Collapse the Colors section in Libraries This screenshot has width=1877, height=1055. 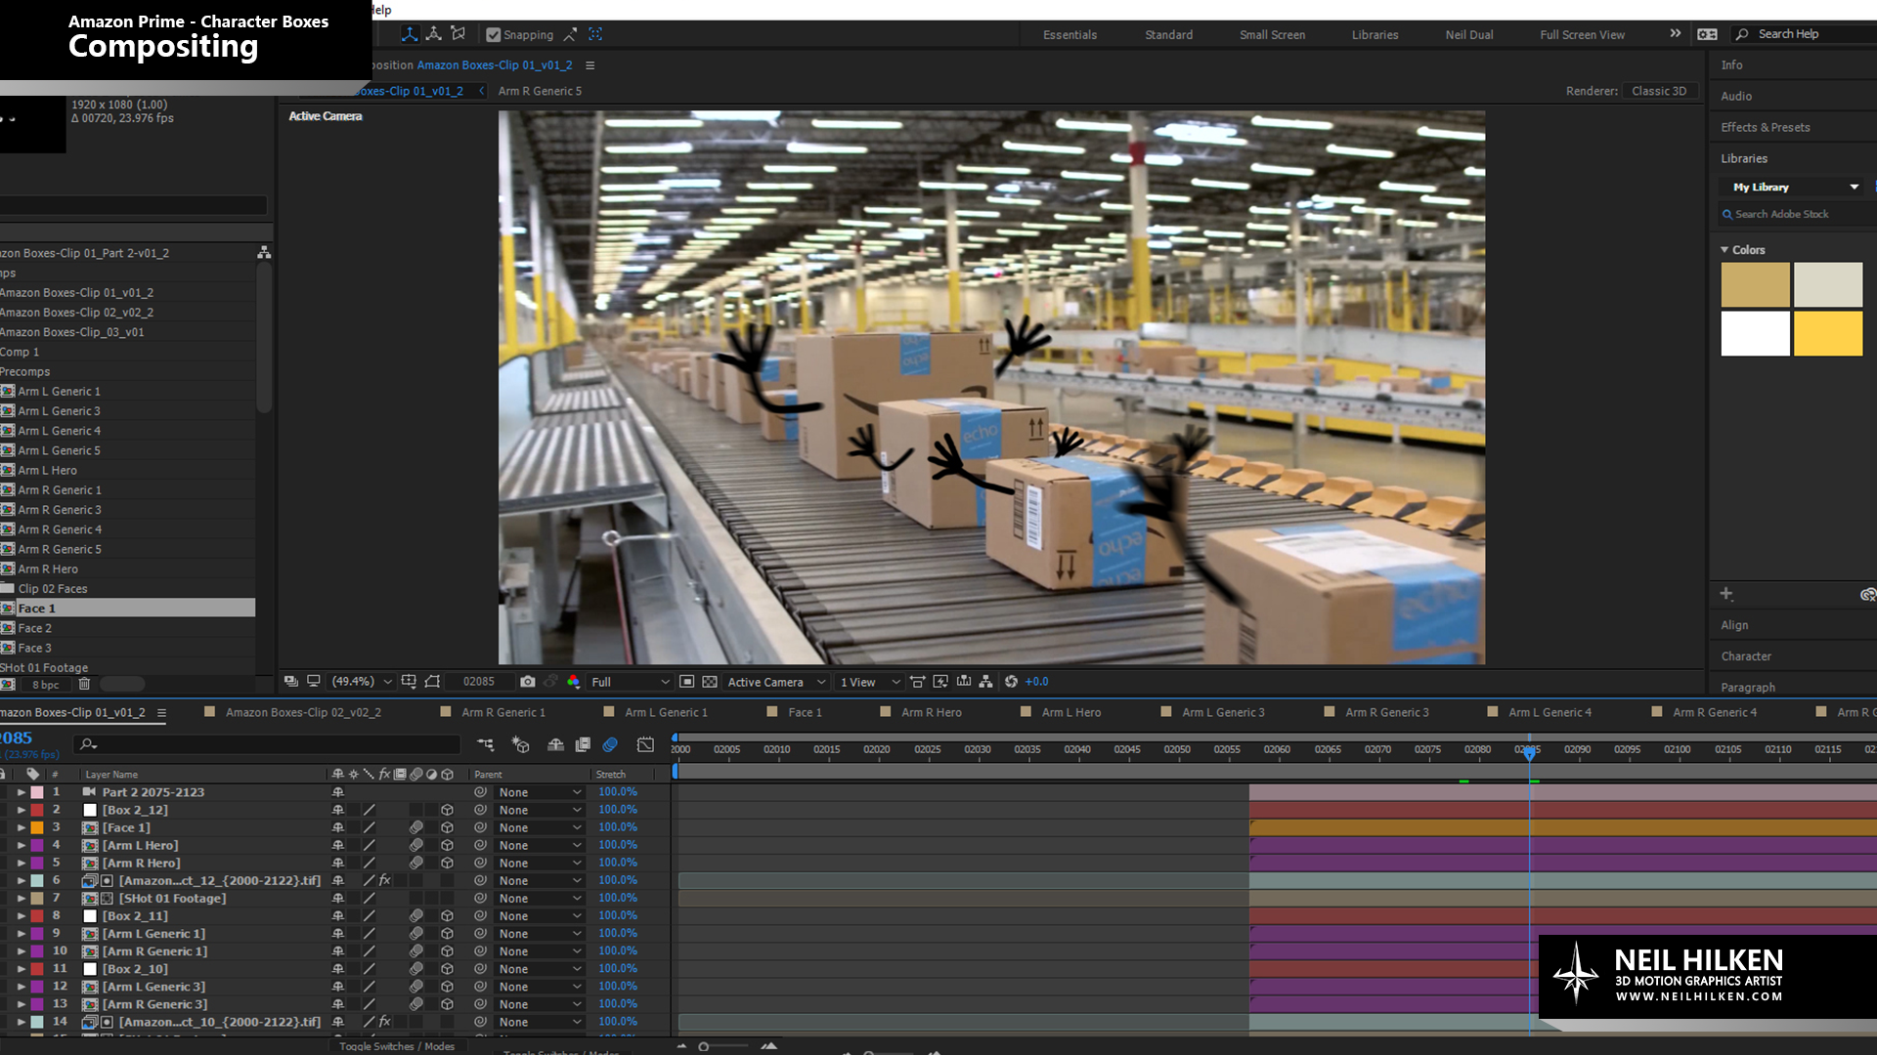1724,250
